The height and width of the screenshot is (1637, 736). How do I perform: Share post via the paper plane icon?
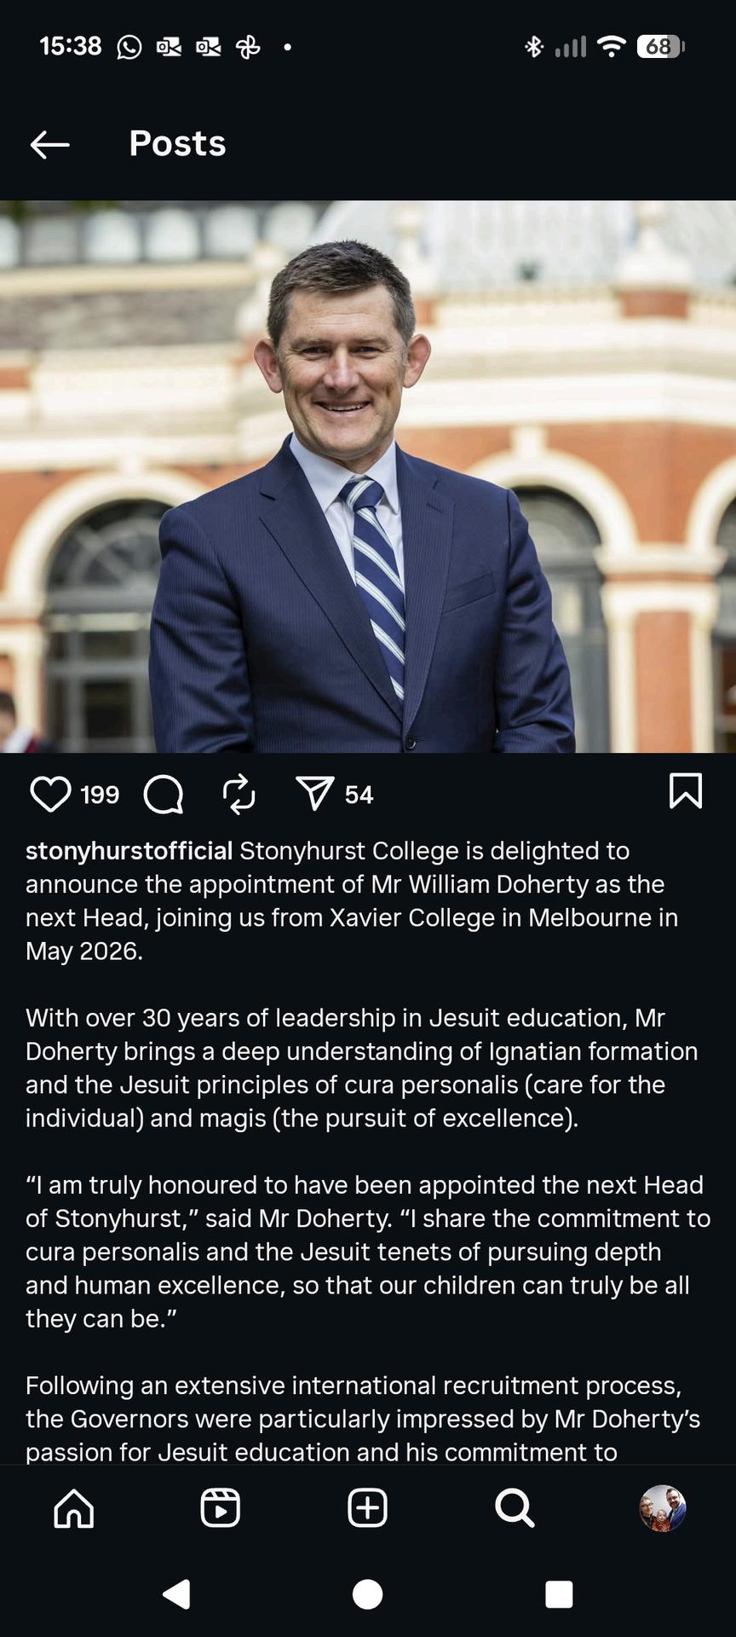(x=314, y=794)
